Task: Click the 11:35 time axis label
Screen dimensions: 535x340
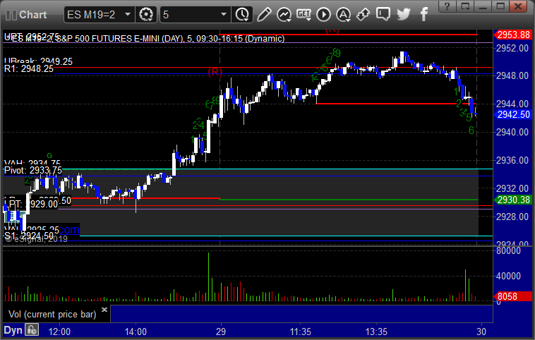Action: click(300, 332)
